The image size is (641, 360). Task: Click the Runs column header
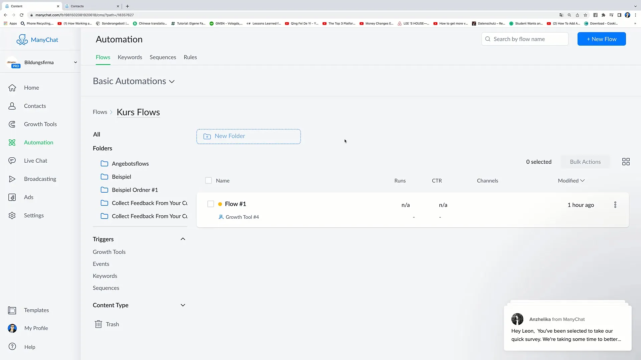[x=400, y=181]
